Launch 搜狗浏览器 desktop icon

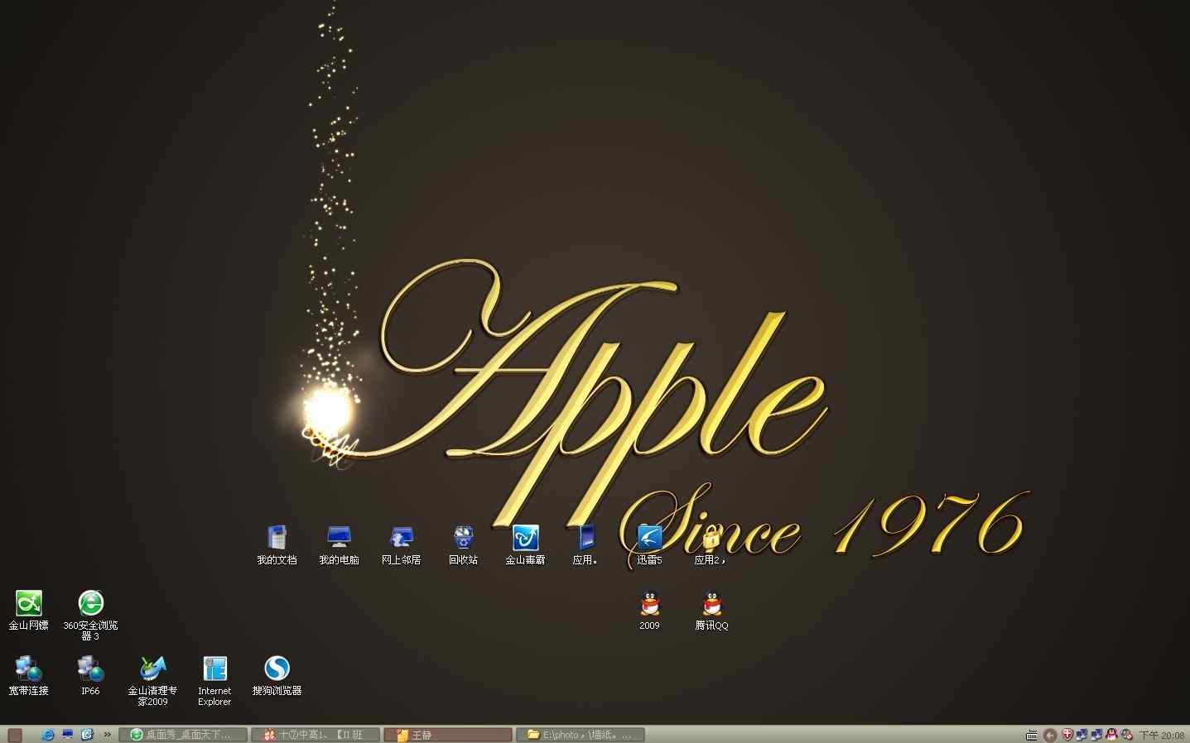277,675
